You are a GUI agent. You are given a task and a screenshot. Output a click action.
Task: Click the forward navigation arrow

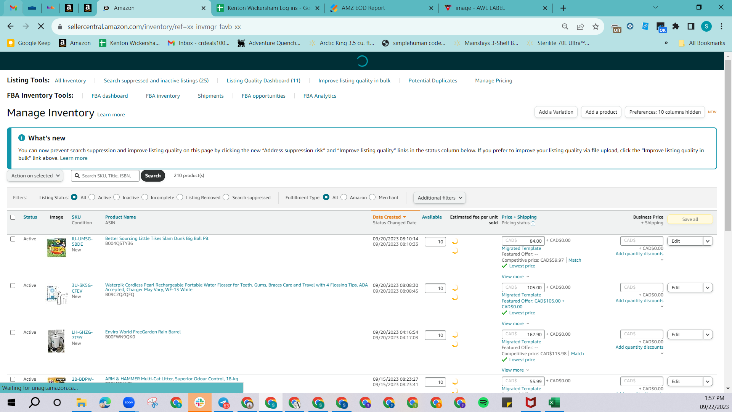[26, 26]
